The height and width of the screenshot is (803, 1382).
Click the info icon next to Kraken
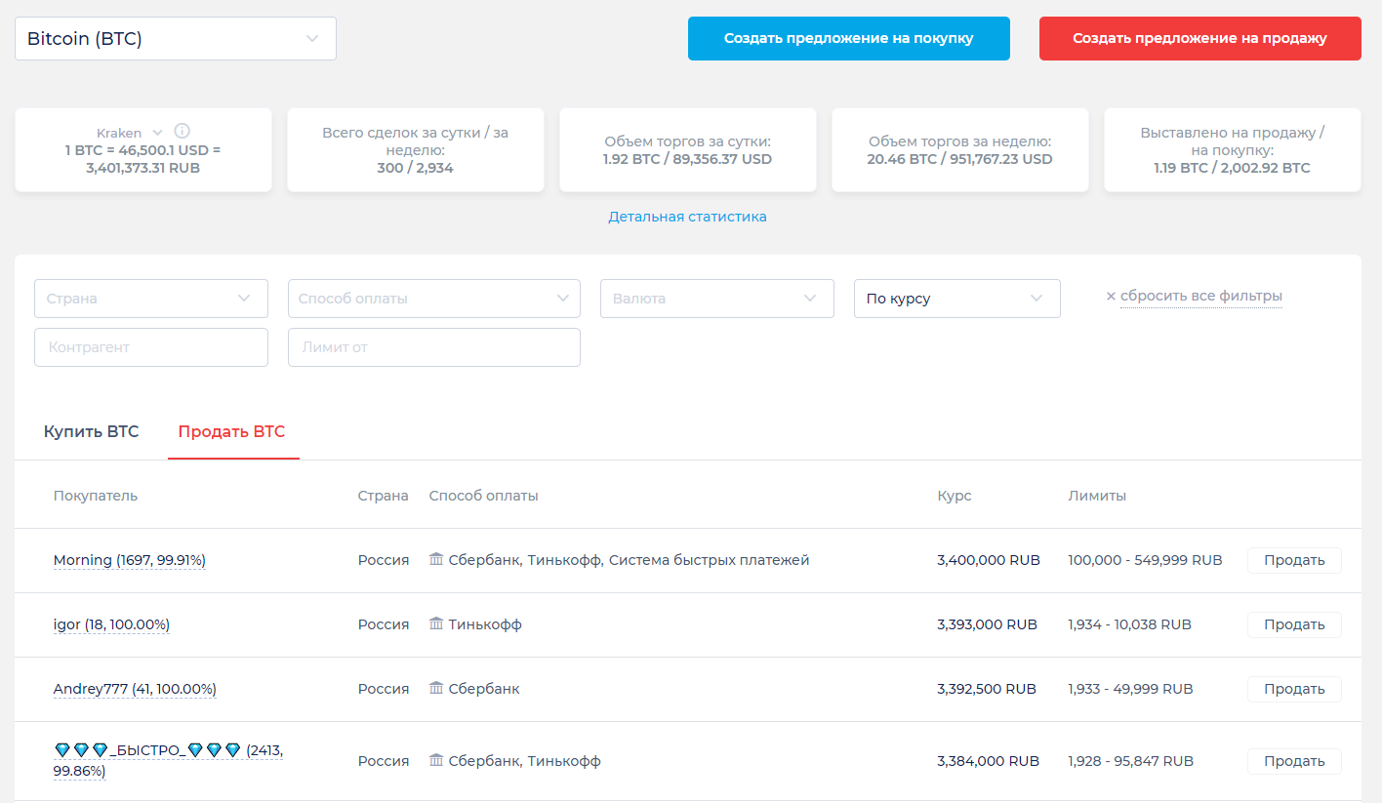coord(183,132)
